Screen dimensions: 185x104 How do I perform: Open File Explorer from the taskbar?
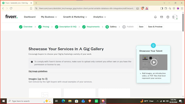coord(70,101)
